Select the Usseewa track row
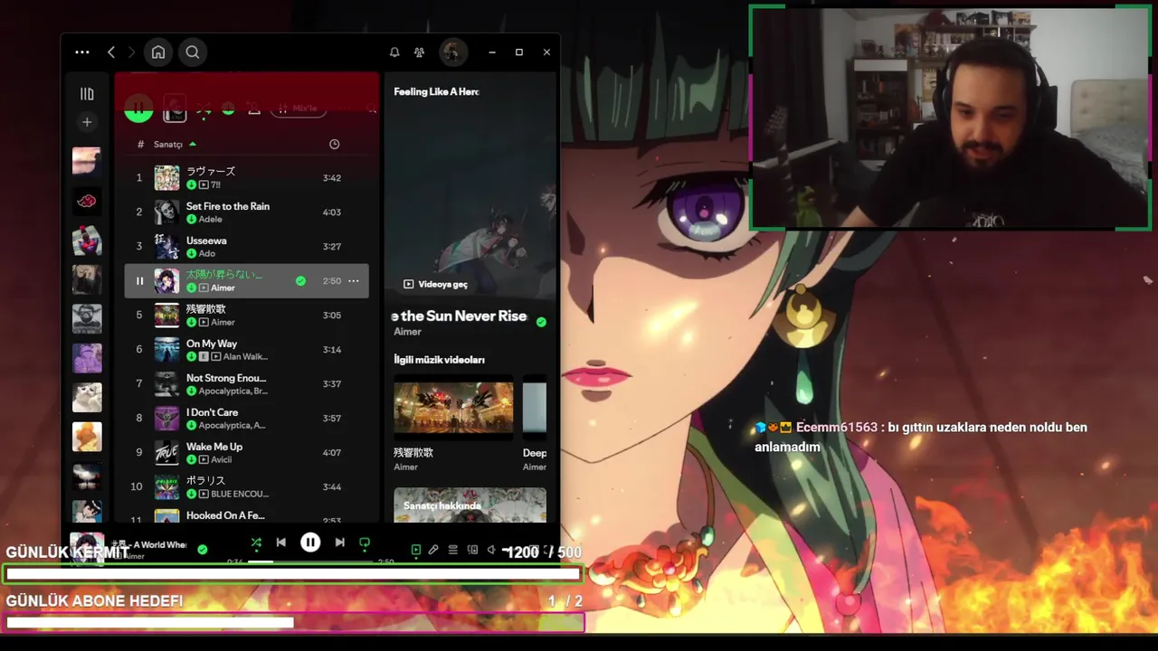This screenshot has width=1158, height=651. click(x=246, y=247)
